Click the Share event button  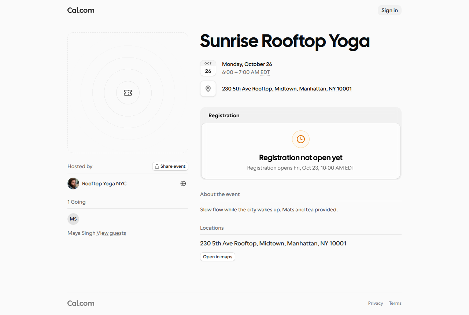(x=170, y=166)
